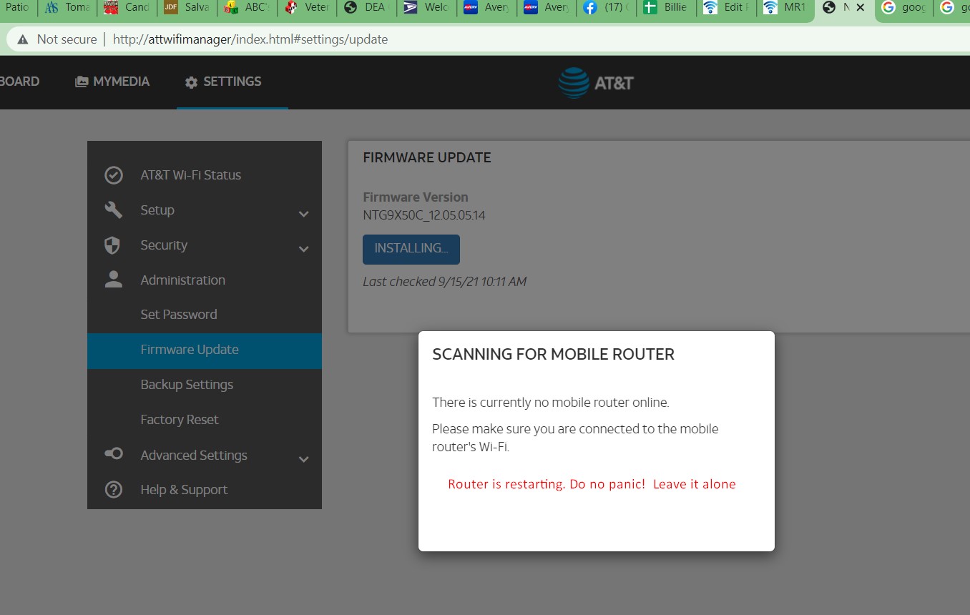Expand the Advanced Settings submenu chevron
The image size is (970, 615).
tap(303, 459)
